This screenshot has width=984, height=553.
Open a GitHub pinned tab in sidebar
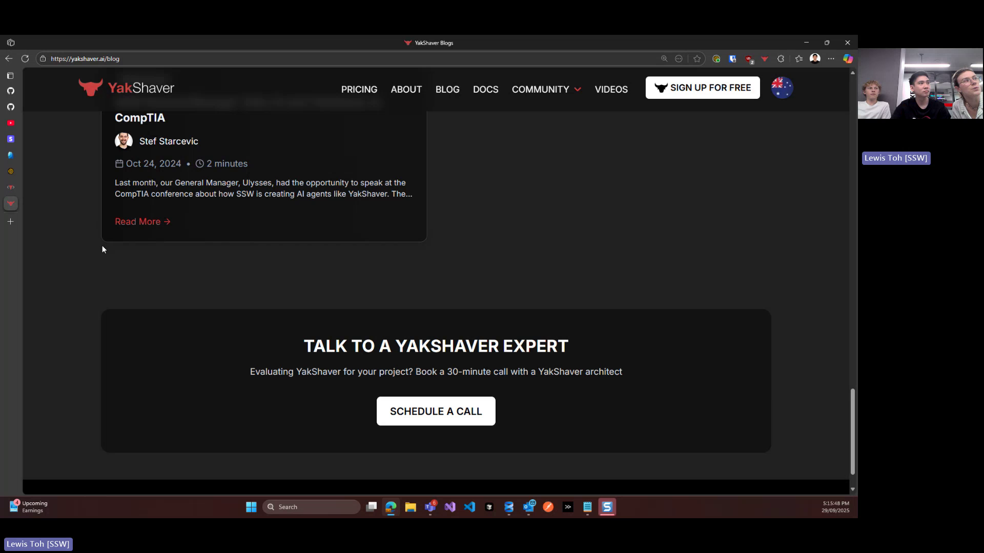(11, 91)
